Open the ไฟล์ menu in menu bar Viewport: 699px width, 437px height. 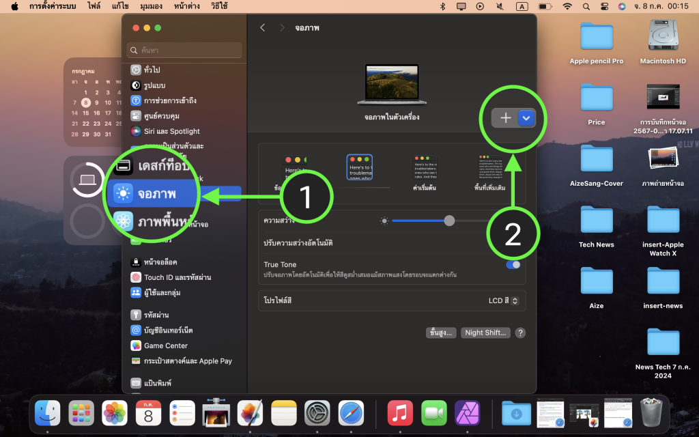(95, 6)
